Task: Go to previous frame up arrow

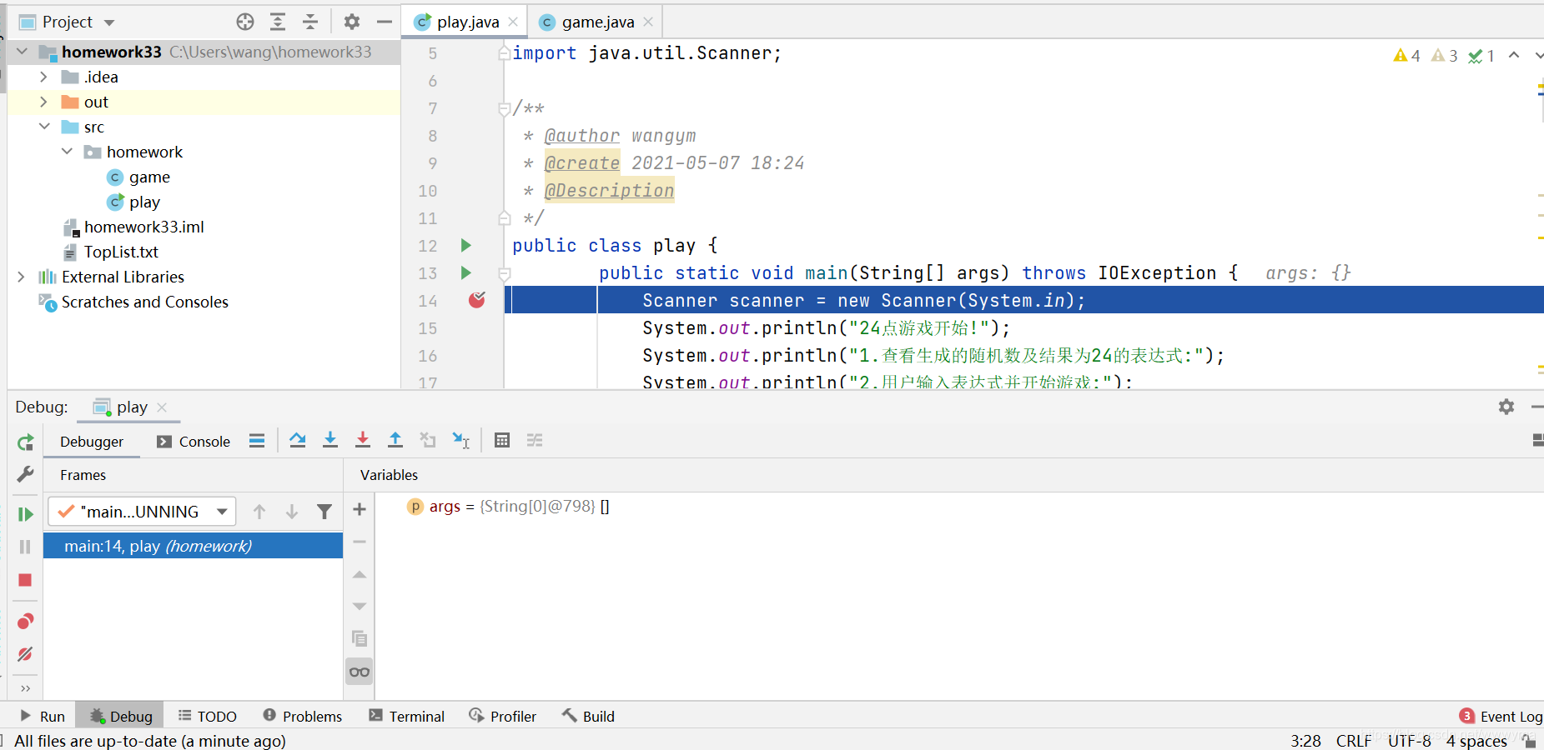Action: (x=259, y=512)
